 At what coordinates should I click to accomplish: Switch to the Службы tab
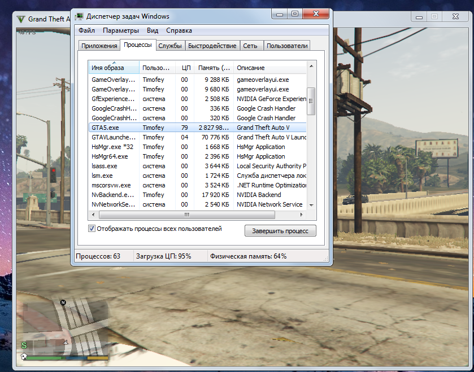point(169,46)
